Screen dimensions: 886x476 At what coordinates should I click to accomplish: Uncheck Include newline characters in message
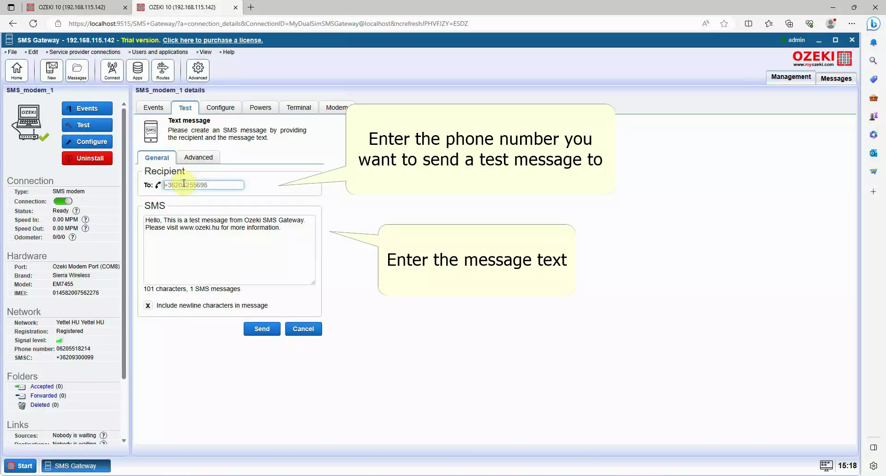(148, 306)
